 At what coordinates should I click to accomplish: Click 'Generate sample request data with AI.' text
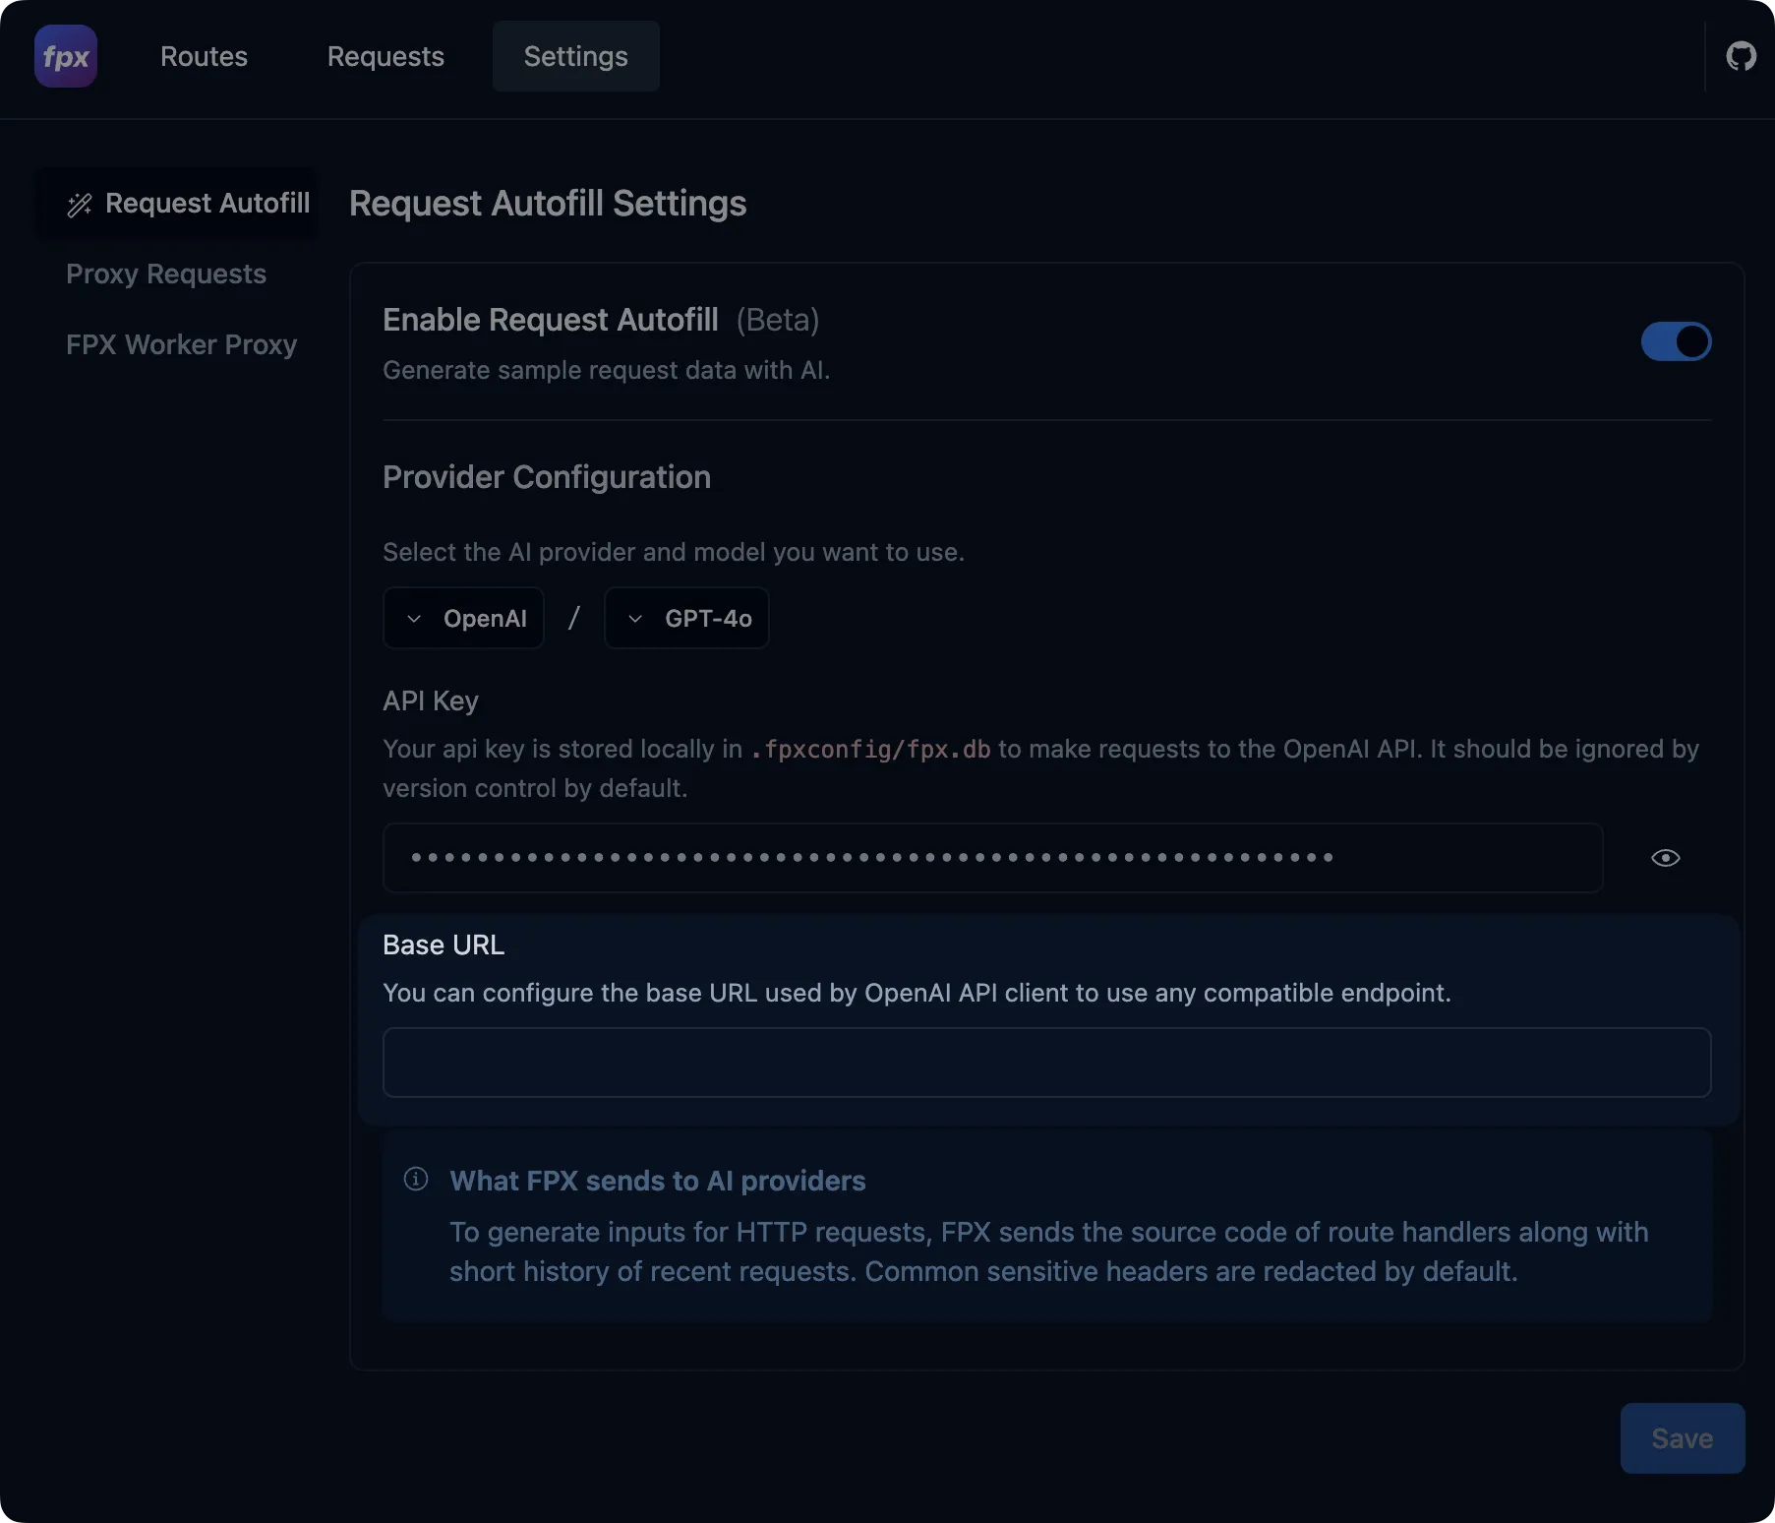click(x=607, y=370)
